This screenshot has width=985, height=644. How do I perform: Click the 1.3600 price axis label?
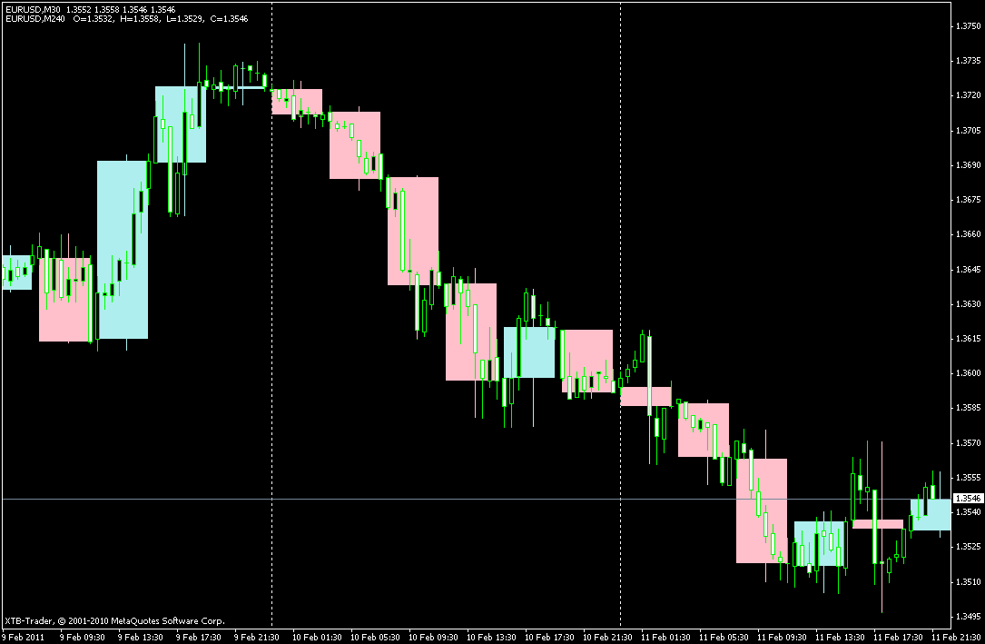pos(968,373)
